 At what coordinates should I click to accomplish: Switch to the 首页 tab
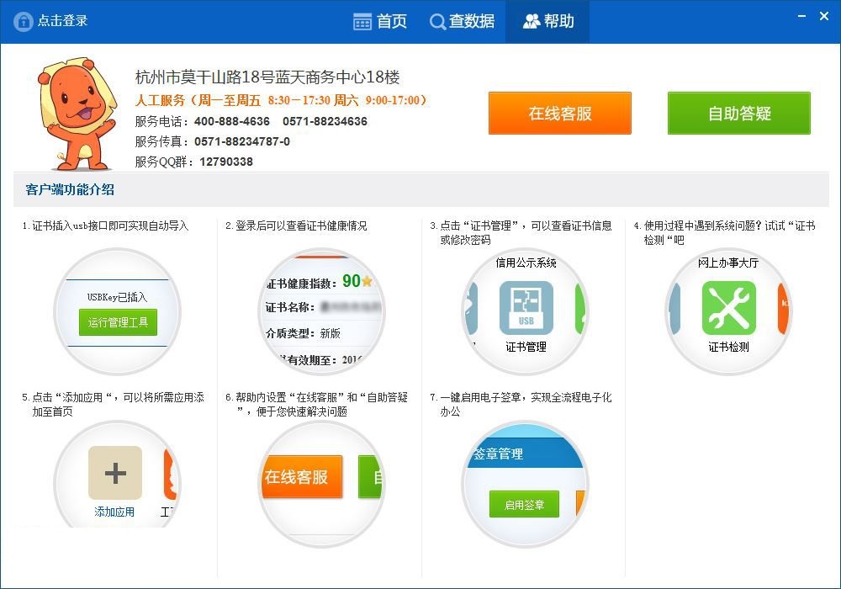(380, 21)
